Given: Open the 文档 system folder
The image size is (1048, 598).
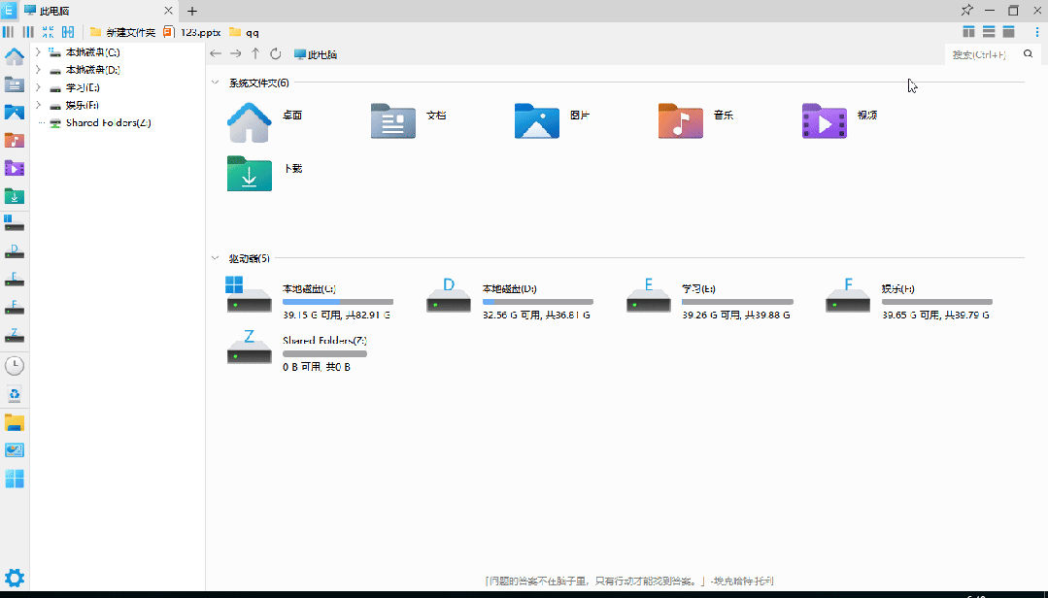Looking at the screenshot, I should pyautogui.click(x=408, y=121).
